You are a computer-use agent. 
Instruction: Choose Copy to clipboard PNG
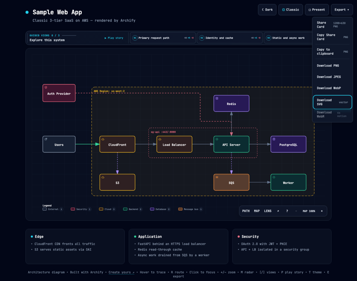click(x=333, y=52)
